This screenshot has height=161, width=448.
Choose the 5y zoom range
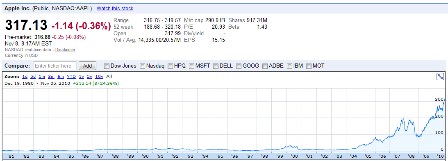(x=90, y=77)
